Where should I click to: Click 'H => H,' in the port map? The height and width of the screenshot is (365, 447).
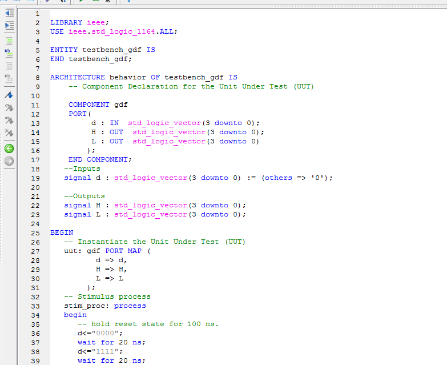pos(111,269)
